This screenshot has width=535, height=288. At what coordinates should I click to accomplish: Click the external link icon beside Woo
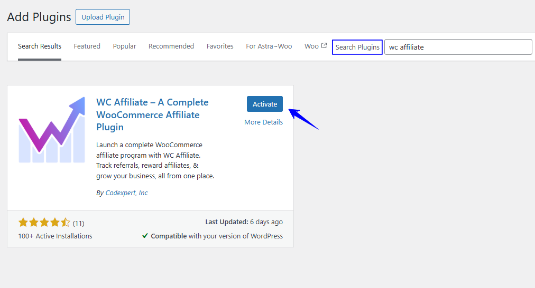pos(324,45)
